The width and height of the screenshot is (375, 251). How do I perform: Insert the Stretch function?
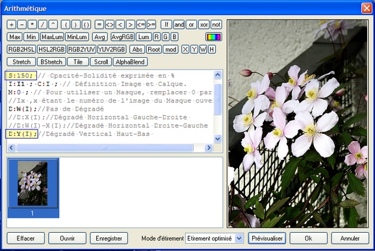(x=21, y=62)
